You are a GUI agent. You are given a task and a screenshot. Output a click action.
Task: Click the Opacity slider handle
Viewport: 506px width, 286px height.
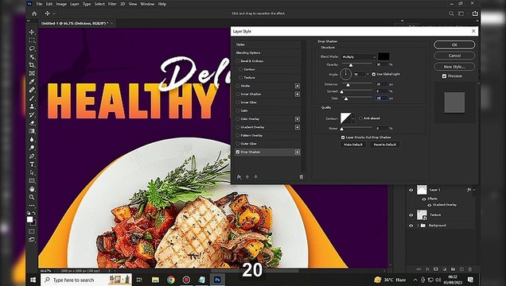coord(351,65)
